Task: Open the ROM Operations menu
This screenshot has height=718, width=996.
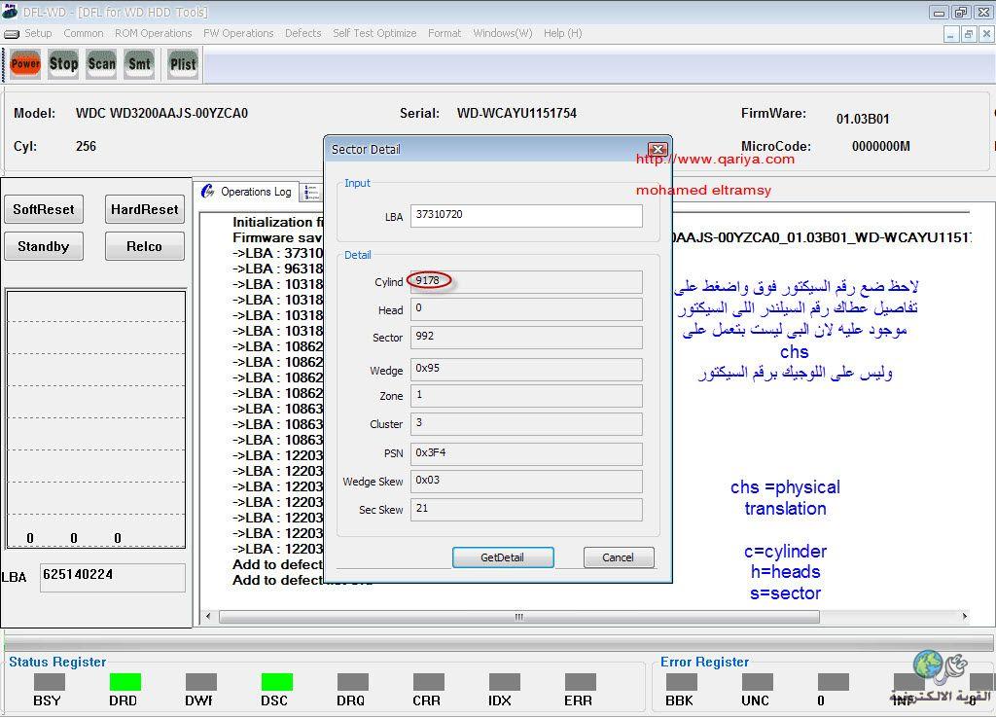Action: click(x=153, y=33)
